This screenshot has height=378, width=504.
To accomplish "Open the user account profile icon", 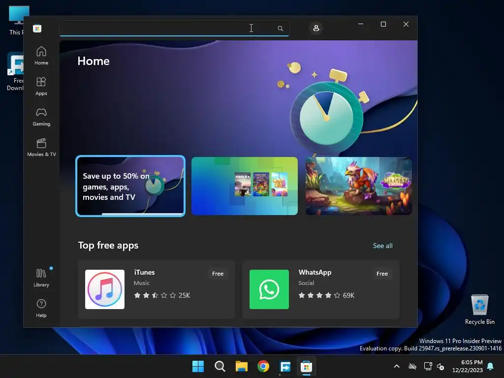I will pos(316,28).
